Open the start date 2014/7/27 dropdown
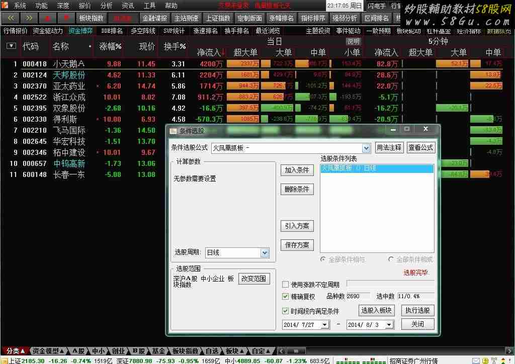The height and width of the screenshot is (364, 515). (x=324, y=325)
